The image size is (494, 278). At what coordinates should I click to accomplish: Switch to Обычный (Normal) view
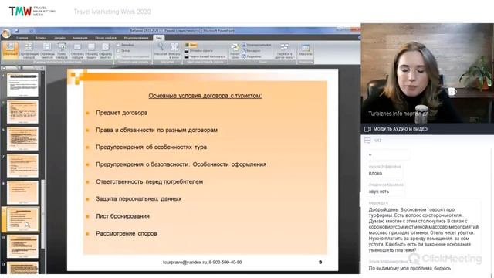pyautogui.click(x=10, y=50)
